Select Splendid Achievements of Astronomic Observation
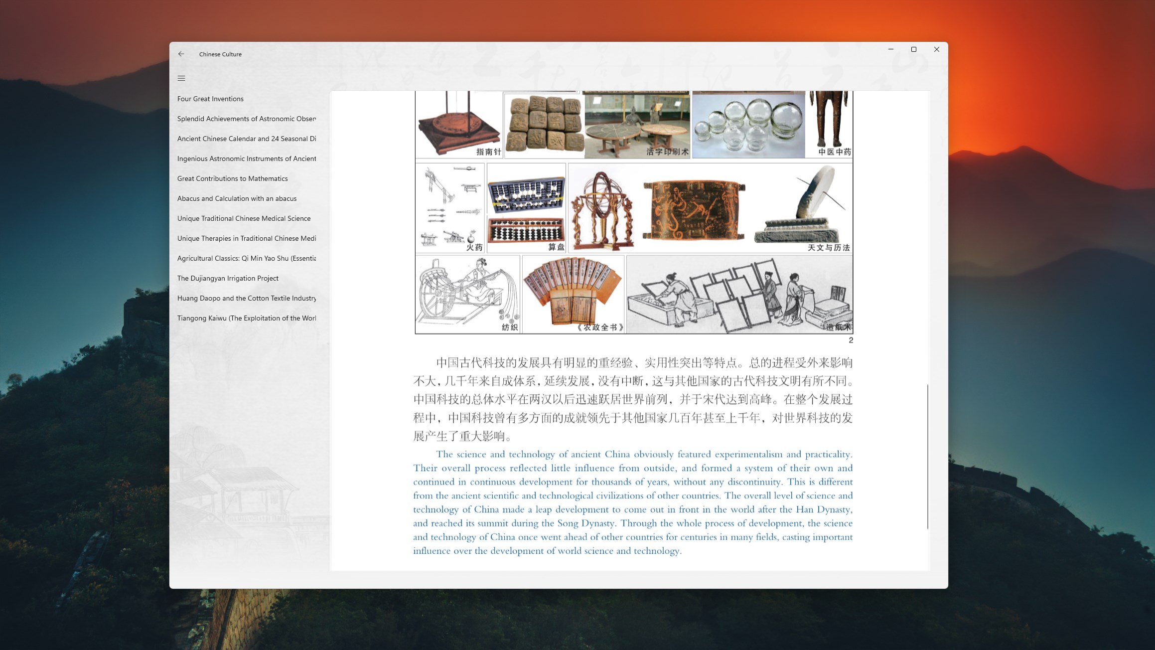1155x650 pixels. point(247,119)
